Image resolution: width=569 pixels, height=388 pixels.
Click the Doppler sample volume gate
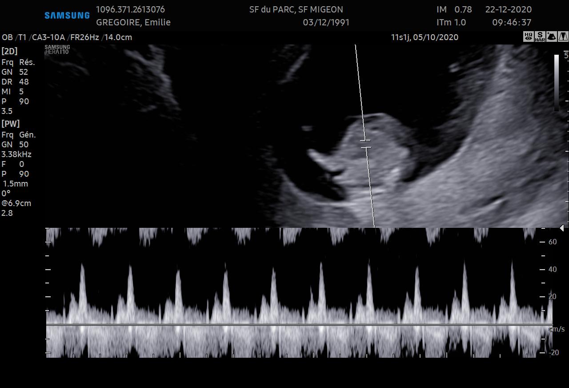point(365,144)
